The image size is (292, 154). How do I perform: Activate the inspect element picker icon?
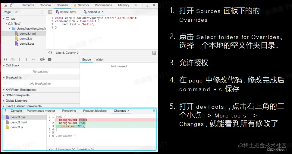click(5, 5)
